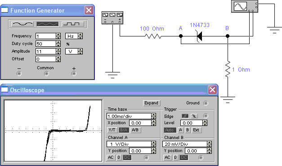This screenshot has width=282, height=166.
Task: Click the oscilloscope trace display
Action: (x=53, y=131)
